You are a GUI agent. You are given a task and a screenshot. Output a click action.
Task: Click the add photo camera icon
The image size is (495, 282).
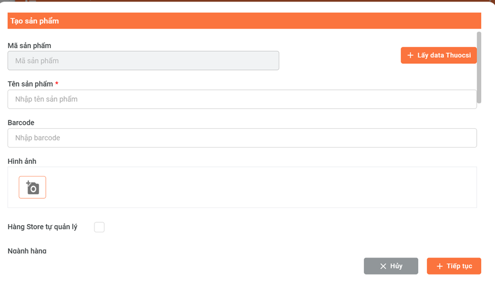pos(32,188)
